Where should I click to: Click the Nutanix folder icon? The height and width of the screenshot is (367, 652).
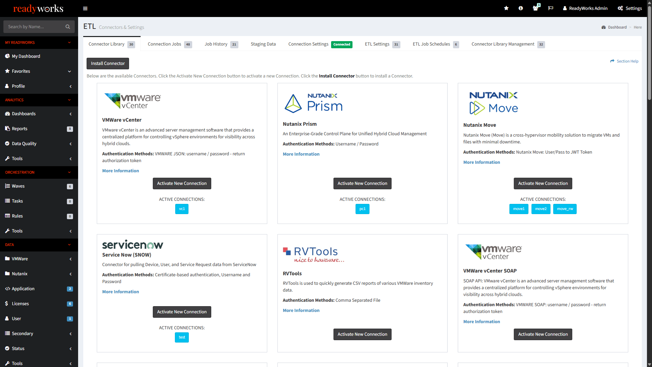[x=7, y=274]
